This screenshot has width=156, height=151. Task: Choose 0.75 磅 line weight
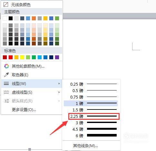pos(91,97)
